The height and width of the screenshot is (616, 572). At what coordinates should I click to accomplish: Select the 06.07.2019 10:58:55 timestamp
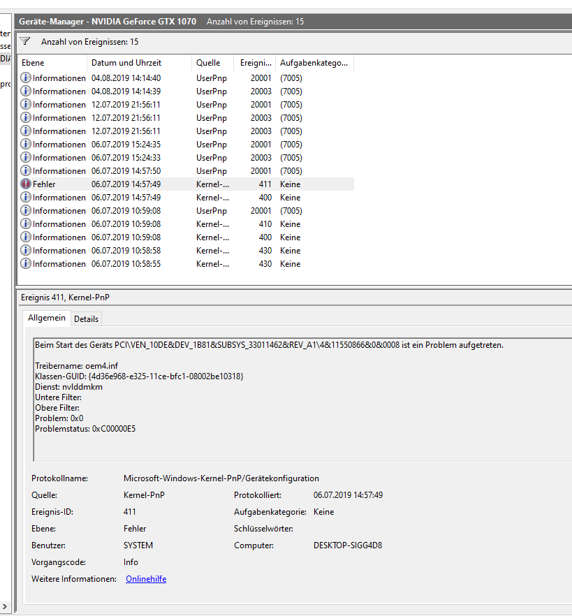(x=126, y=263)
